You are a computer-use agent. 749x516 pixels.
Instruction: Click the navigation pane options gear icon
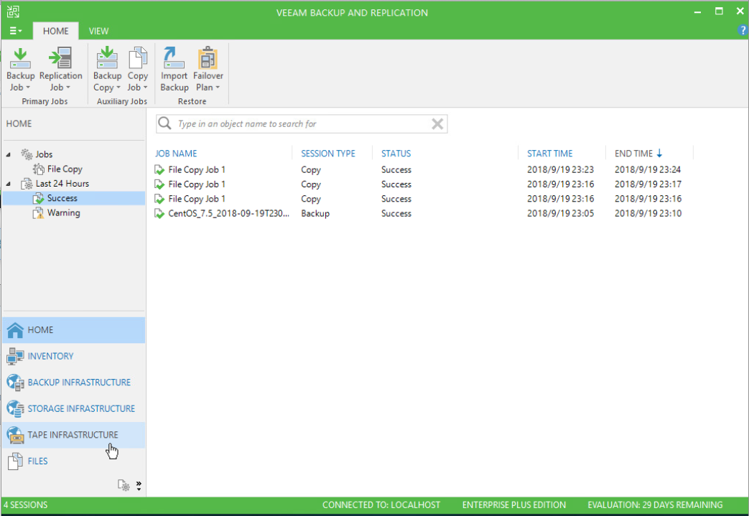(x=124, y=486)
